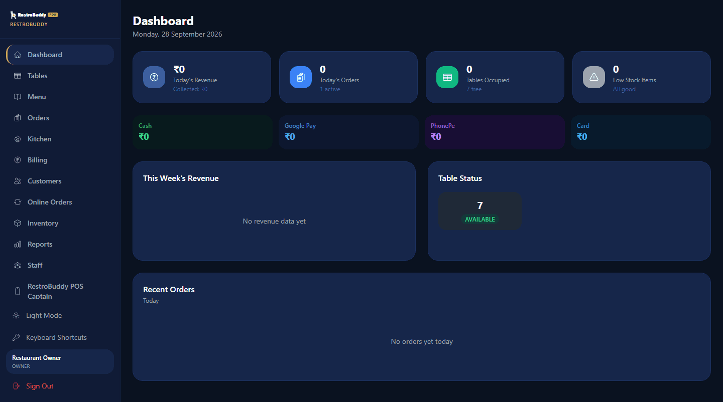Go to Online Orders label

pos(50,202)
